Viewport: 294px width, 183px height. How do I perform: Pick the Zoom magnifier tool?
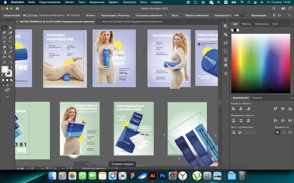point(10,62)
